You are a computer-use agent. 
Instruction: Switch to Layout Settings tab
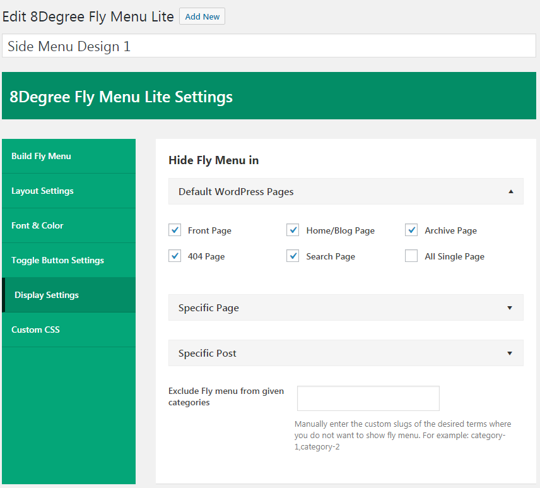[69, 191]
